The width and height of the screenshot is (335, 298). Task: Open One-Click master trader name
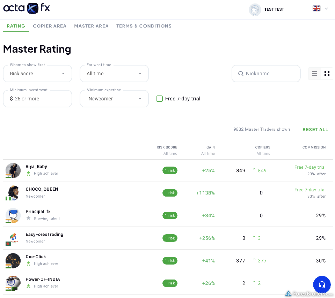36,257
